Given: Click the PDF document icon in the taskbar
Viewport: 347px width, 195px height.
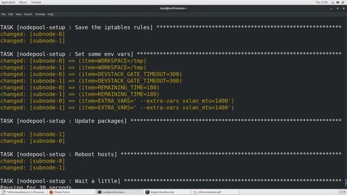Looking at the screenshot, I should pos(195,192).
